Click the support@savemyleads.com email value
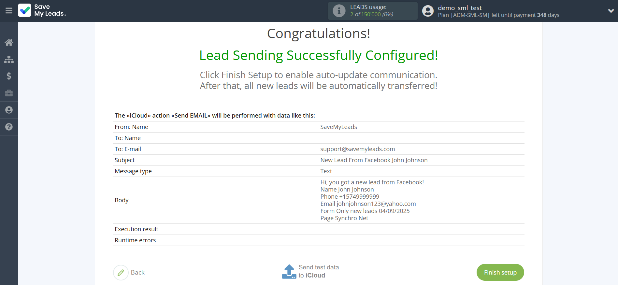 (357, 149)
